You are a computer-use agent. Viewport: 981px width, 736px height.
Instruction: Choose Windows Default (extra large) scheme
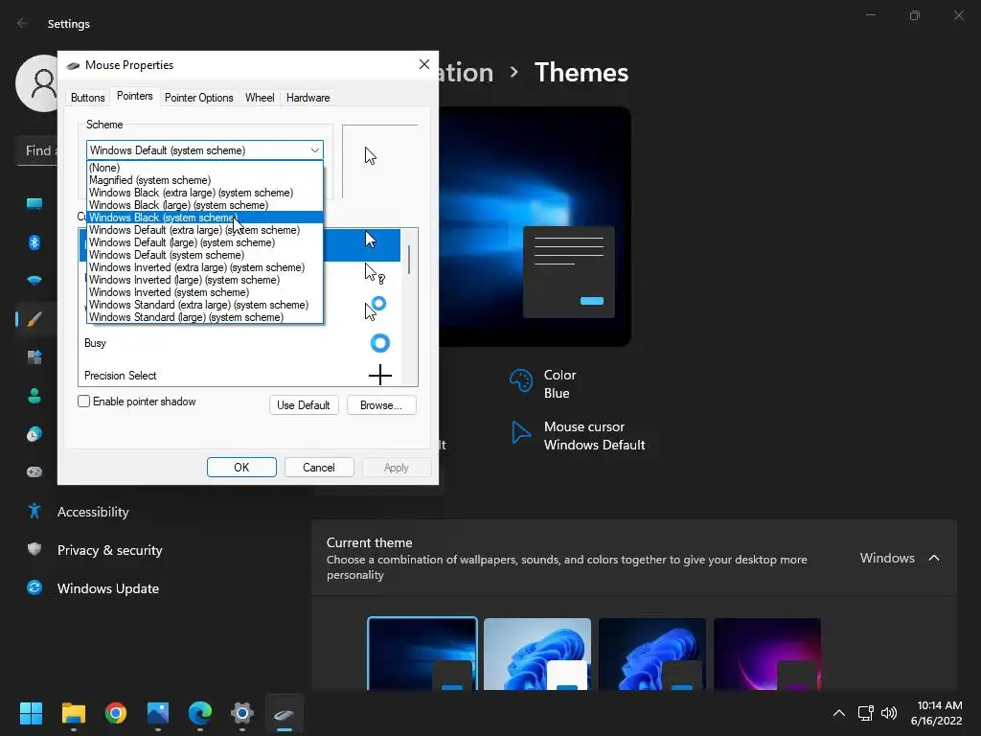pos(205,230)
